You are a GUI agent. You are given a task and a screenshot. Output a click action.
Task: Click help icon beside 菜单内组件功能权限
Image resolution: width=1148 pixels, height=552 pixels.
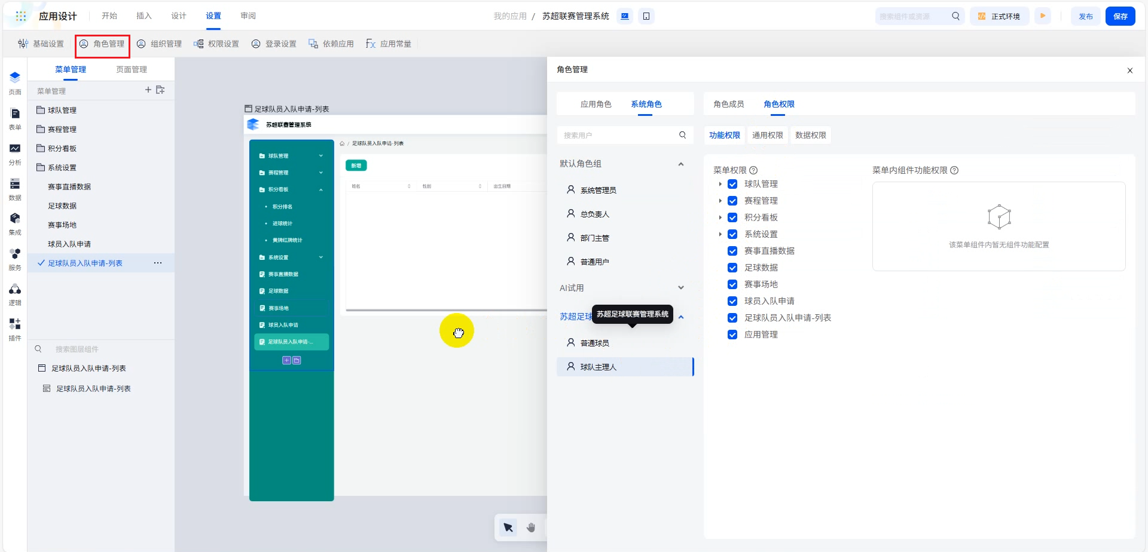click(954, 170)
